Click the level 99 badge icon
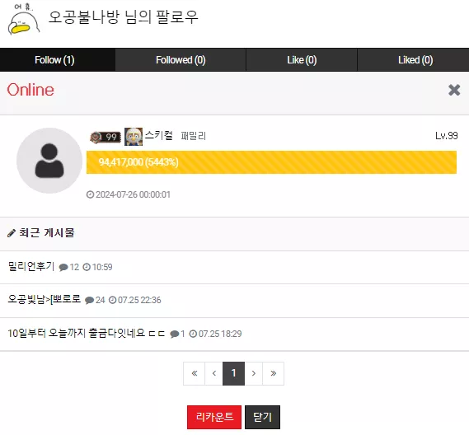The height and width of the screenshot is (435, 469). click(x=106, y=137)
